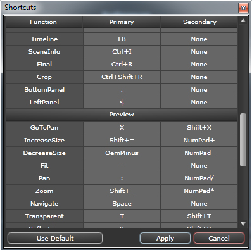
Task: Select the GoToPan function label
Action: (44, 128)
